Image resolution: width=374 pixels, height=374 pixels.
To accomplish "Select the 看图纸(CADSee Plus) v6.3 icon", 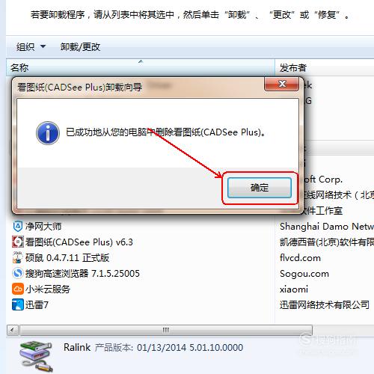I will tap(18, 242).
